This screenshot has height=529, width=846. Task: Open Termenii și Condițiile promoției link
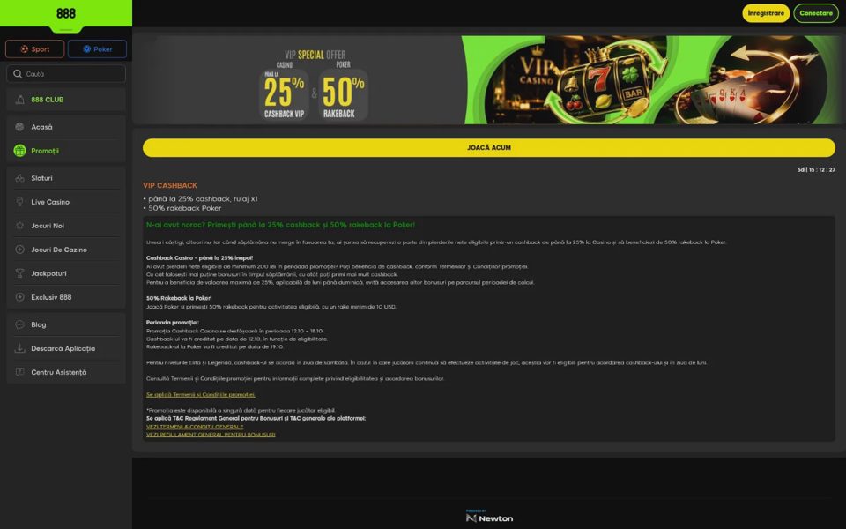tap(201, 395)
